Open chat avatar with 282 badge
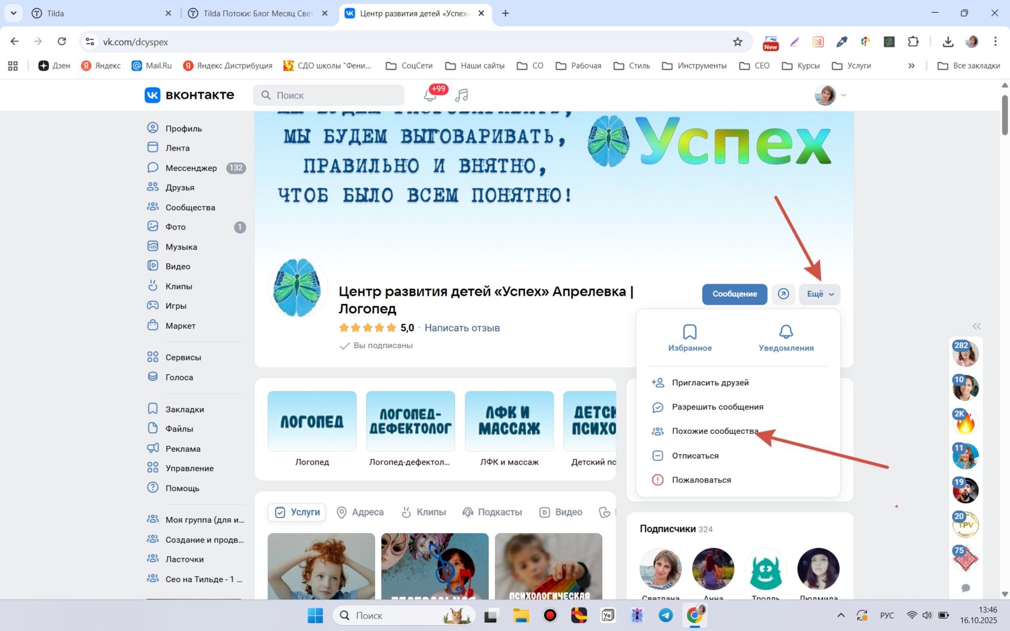 pyautogui.click(x=965, y=354)
